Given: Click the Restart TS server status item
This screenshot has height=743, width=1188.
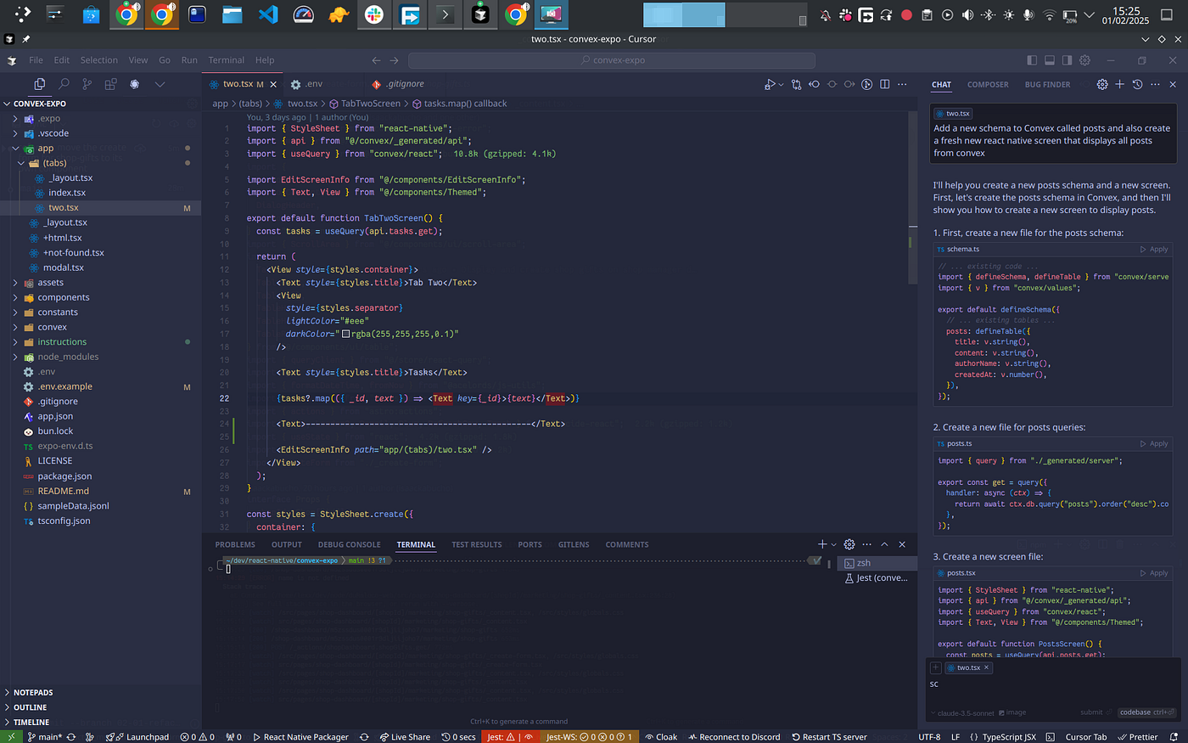Looking at the screenshot, I should click(829, 736).
